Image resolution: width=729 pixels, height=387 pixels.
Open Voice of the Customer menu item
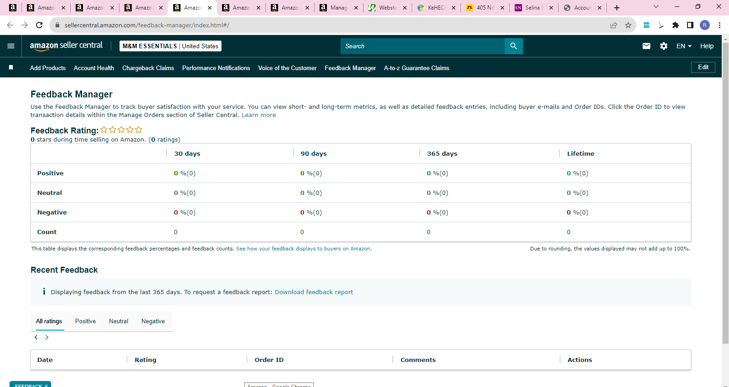coord(287,68)
